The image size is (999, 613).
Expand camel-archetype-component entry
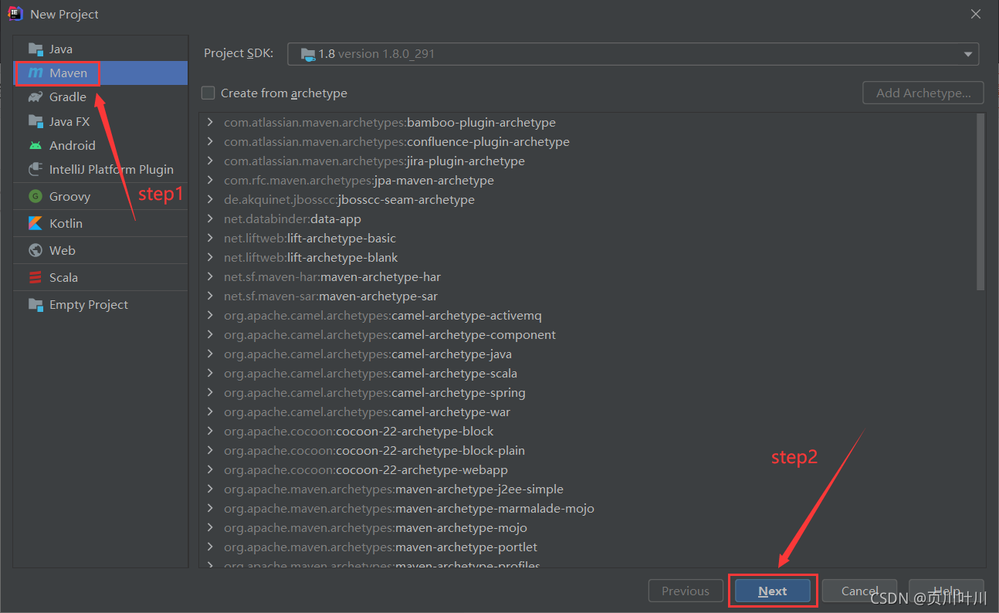(x=210, y=334)
